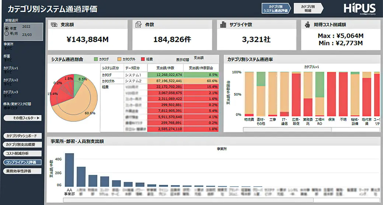Select the 年/月 radio button
Screen dimensions: 383x205
pos(7,33)
